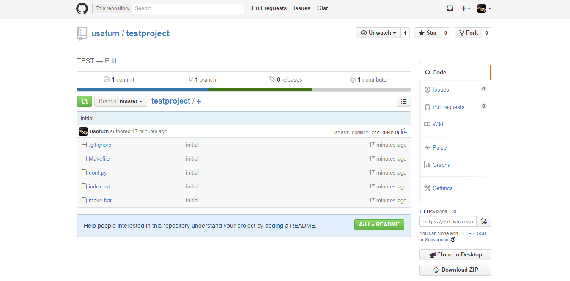Click the repository book icon beside usaturn
570x281 pixels.
tap(82, 33)
